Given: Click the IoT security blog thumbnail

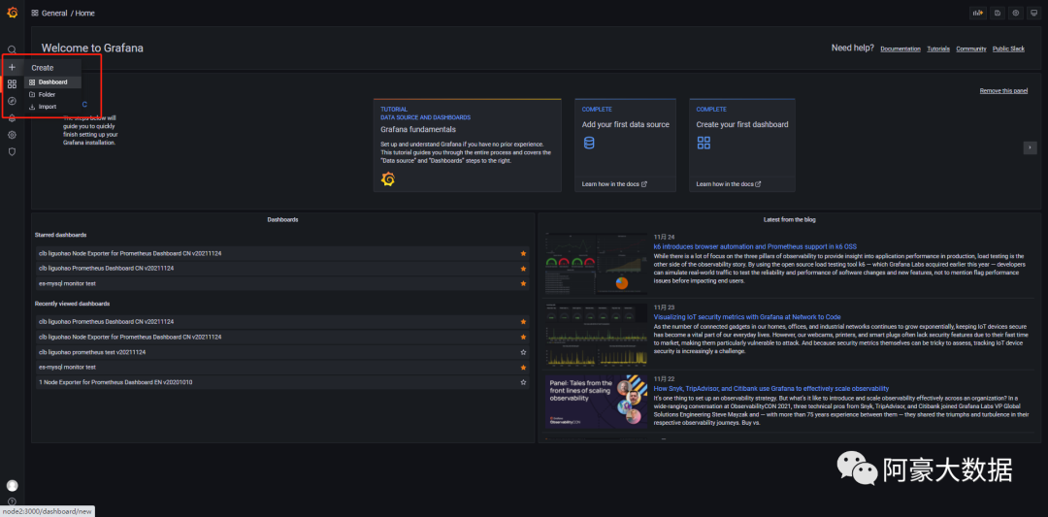Looking at the screenshot, I should (x=596, y=334).
